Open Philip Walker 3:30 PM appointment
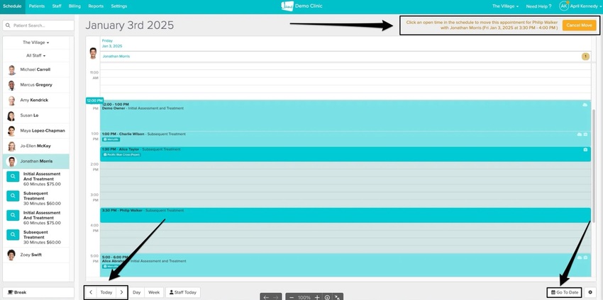Viewport: 603px width, 300px height. (345, 215)
